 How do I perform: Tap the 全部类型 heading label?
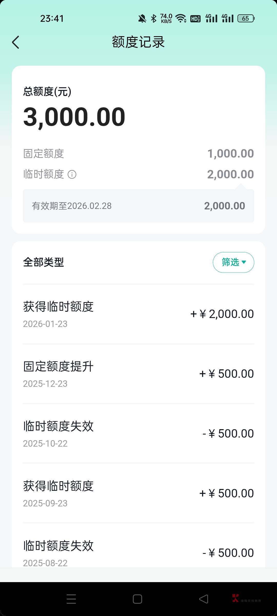[x=44, y=262]
